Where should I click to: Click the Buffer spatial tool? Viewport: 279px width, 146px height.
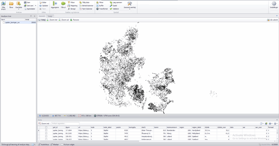click(x=101, y=5)
